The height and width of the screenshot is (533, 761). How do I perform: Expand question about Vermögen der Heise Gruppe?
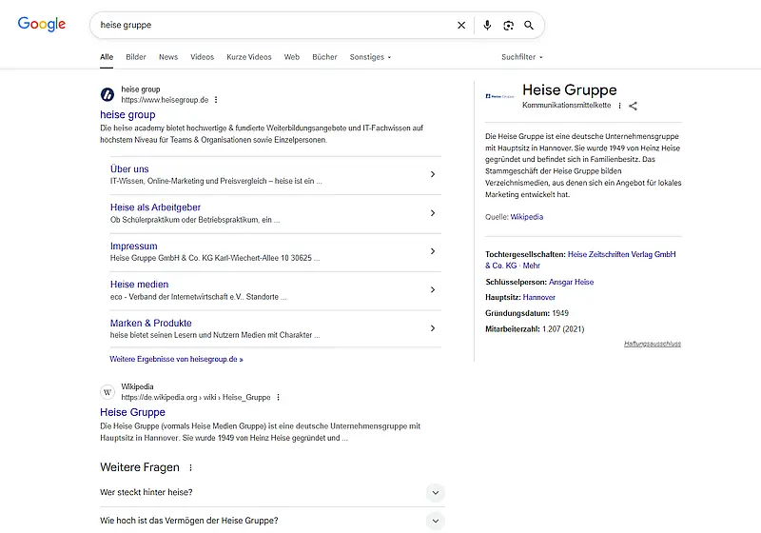click(272, 521)
